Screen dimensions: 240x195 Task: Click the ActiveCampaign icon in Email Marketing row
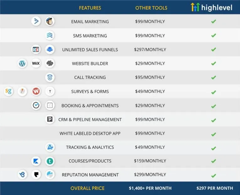pyautogui.click(x=36, y=21)
